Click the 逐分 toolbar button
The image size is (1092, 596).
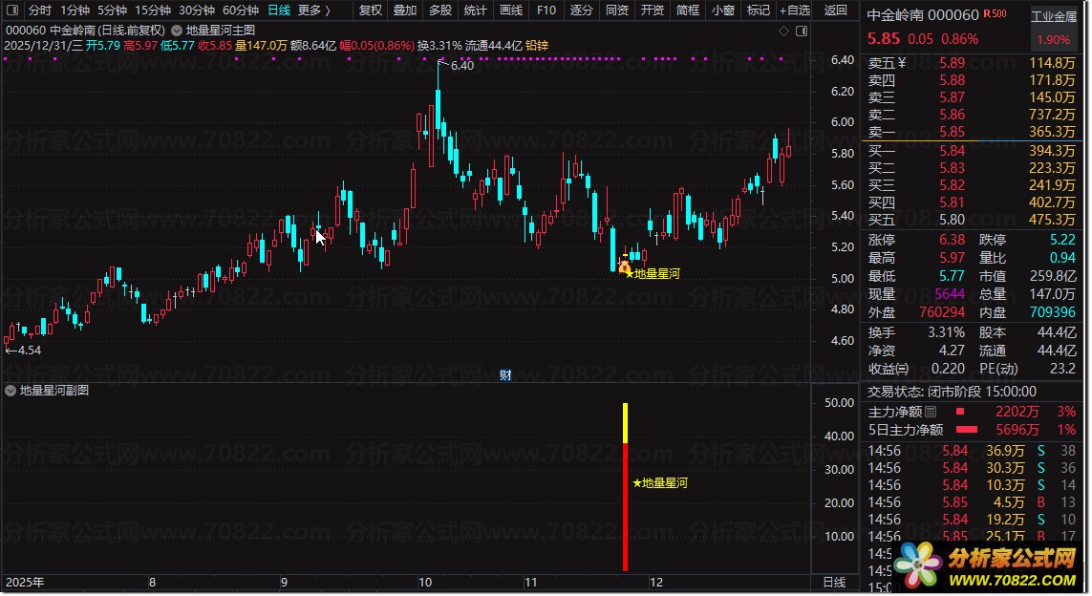[582, 11]
